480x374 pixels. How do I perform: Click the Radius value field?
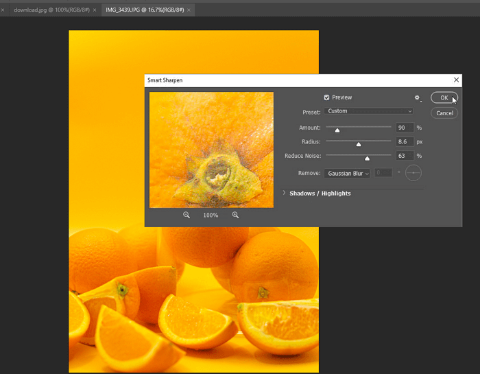click(405, 142)
